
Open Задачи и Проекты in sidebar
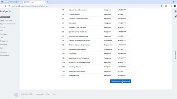click(6, 24)
